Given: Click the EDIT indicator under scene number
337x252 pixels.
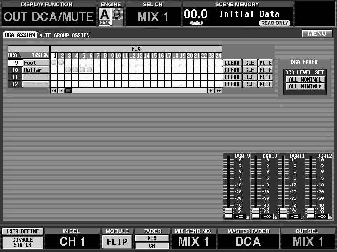Looking at the screenshot, I should click(x=197, y=23).
